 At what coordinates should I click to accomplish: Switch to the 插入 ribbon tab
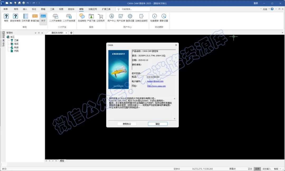coord(25,9)
